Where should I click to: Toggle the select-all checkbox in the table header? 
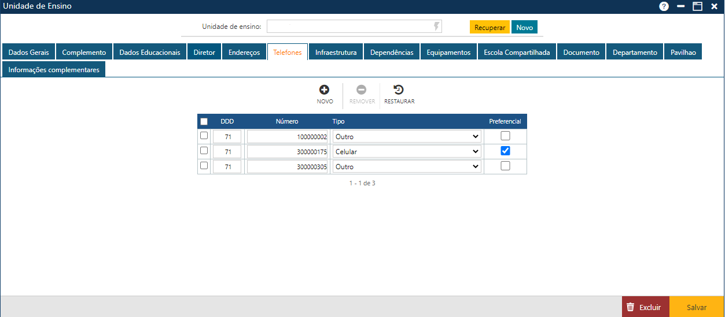point(204,122)
